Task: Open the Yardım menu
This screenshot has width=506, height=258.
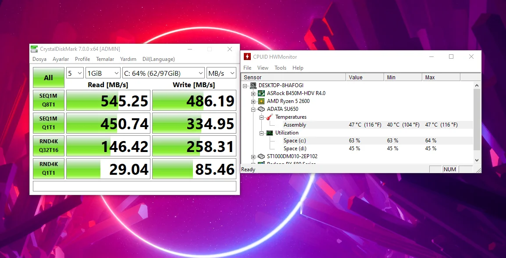Action: [x=128, y=59]
